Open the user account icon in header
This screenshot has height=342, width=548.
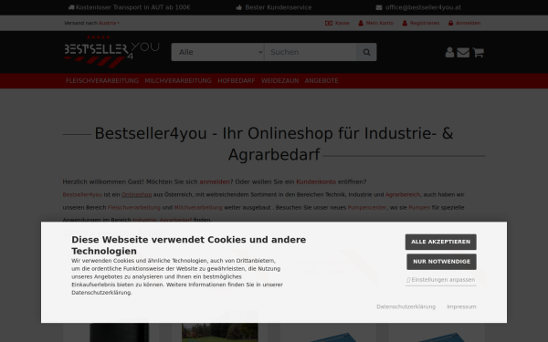coord(449,52)
